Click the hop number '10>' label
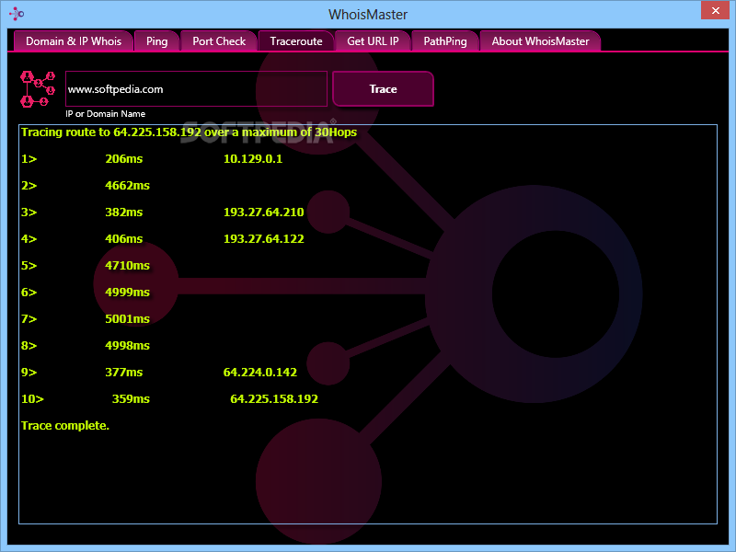The height and width of the screenshot is (552, 736). [x=32, y=399]
